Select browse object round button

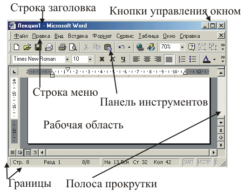(x=221, y=138)
